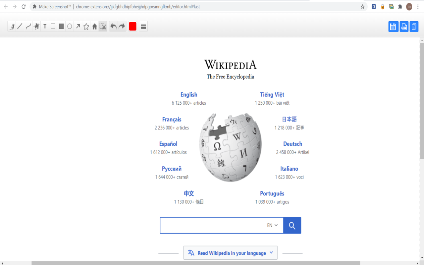The width and height of the screenshot is (424, 265).
Task: Select the ellipse tool
Action: pyautogui.click(x=70, y=26)
